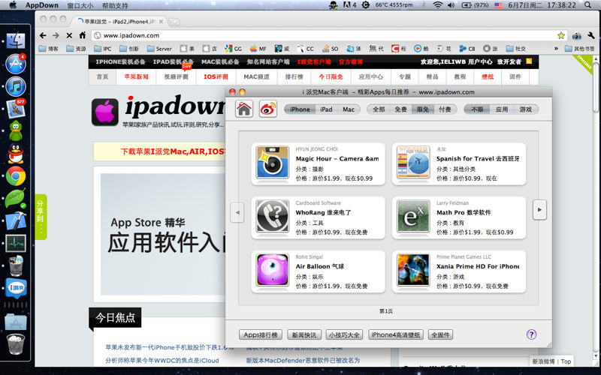Open the 今日限免 site tab
Viewport: 601px width, 375px height.
331,76
